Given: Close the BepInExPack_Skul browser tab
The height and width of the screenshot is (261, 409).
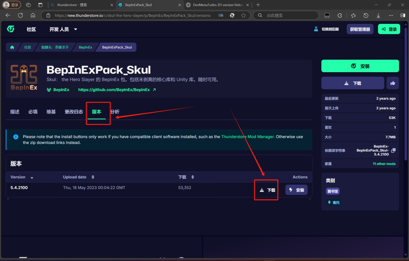Looking at the screenshot, I should coord(179,5).
